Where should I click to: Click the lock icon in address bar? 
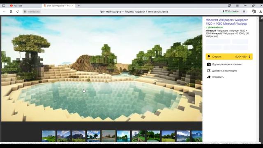pyautogui.click(x=25, y=12)
